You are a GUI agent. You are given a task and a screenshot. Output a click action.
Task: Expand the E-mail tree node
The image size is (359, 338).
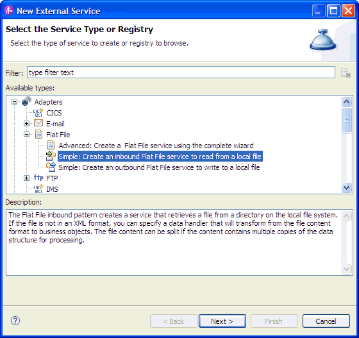(26, 124)
